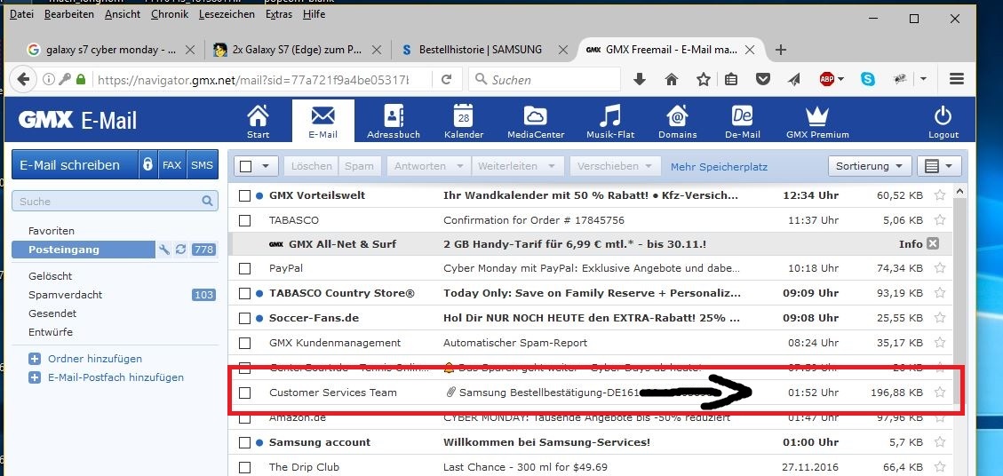Click the Adblock Plus ABP icon
This screenshot has width=1003, height=476.
[827, 79]
